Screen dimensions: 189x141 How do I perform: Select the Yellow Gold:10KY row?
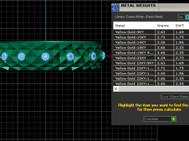point(151,37)
